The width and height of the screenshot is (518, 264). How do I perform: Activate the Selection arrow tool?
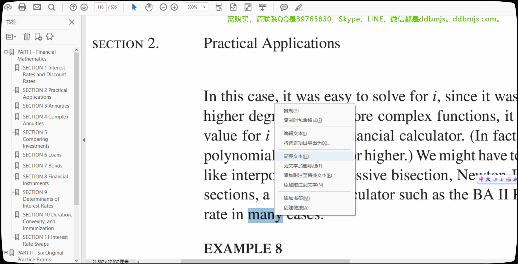tap(134, 7)
